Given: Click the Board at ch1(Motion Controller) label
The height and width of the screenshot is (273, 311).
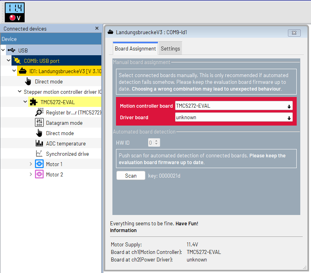Looking at the screenshot, I should pyautogui.click(x=146, y=252).
